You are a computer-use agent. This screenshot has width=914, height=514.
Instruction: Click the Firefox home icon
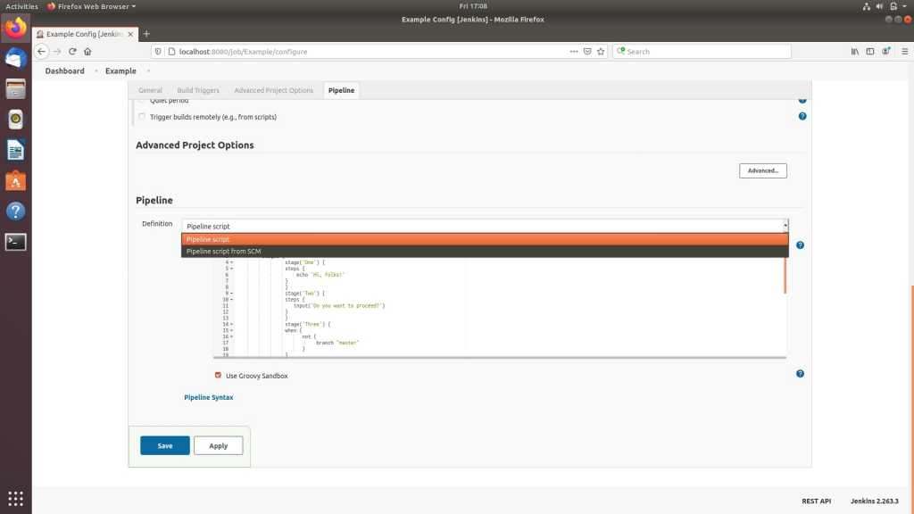[87, 52]
